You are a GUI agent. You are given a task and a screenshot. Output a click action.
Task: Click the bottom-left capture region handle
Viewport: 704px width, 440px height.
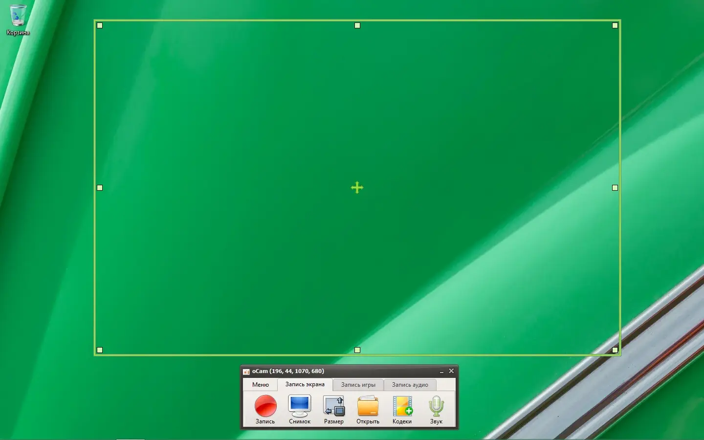(100, 350)
